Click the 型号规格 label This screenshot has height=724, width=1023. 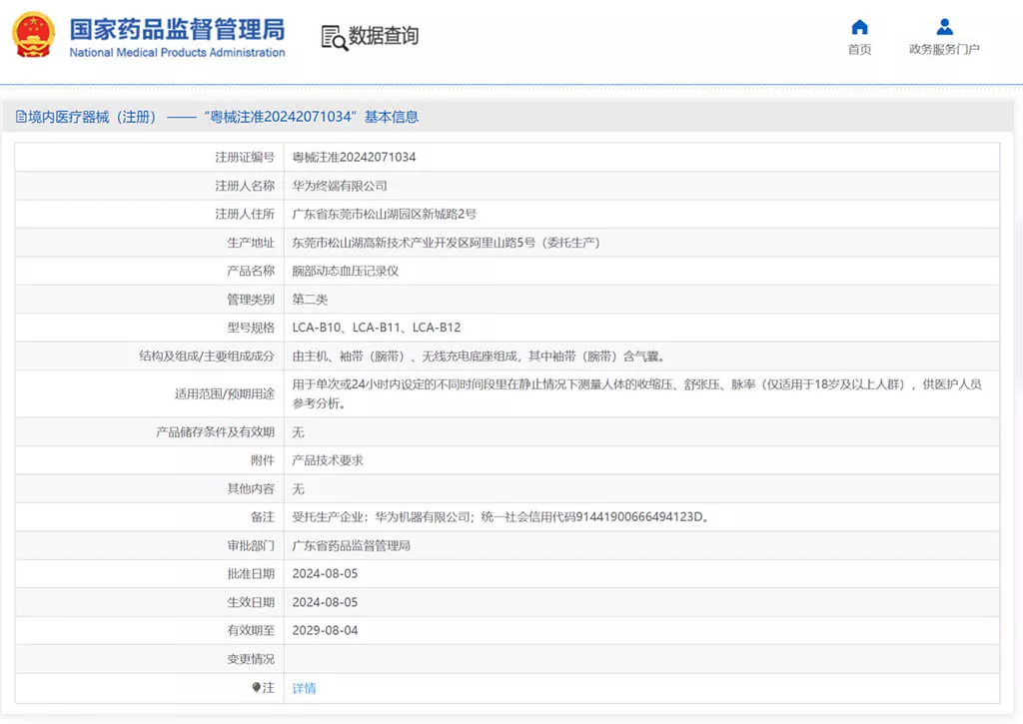251,328
